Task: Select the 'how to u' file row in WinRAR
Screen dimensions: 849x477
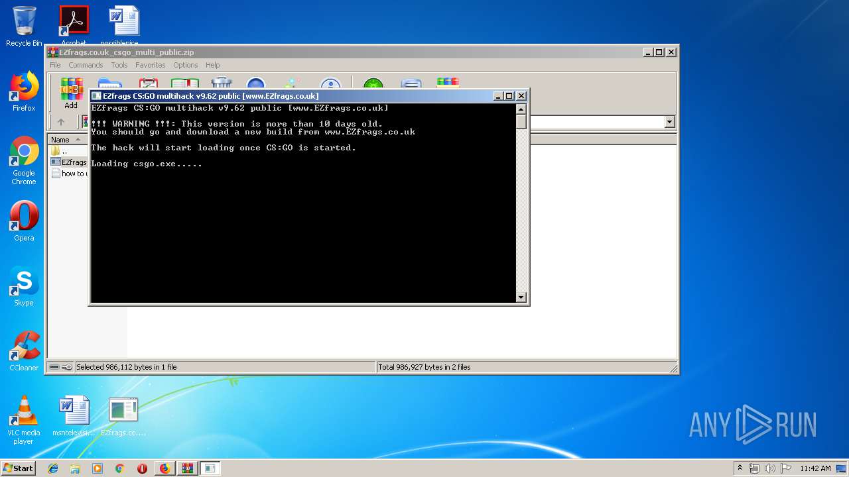Action: [x=69, y=174]
